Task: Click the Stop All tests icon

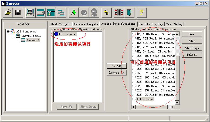Action: (x=94, y=12)
